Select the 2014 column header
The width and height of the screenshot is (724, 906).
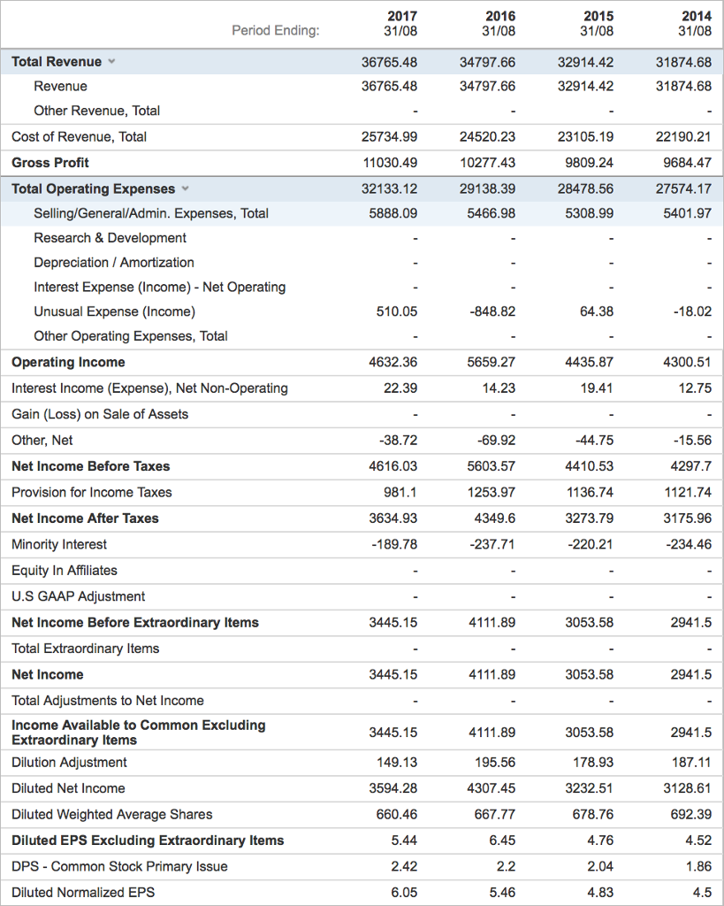tap(697, 16)
